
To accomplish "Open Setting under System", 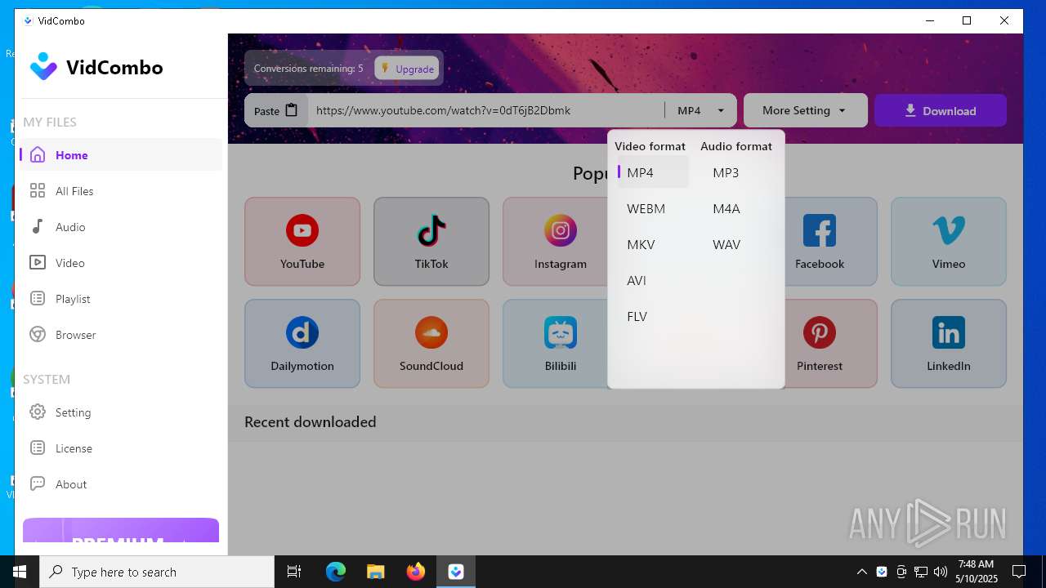I will 121,412.
